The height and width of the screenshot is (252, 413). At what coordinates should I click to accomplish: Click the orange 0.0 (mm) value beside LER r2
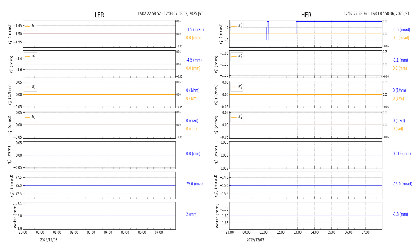(193, 68)
